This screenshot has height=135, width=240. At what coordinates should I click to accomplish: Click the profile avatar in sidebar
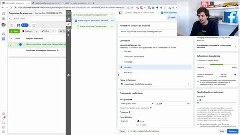tap(3, 25)
